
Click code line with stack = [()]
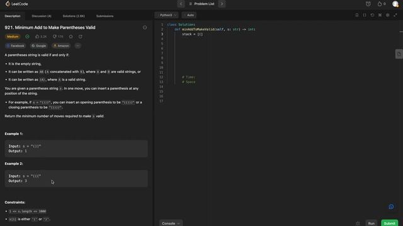point(192,34)
